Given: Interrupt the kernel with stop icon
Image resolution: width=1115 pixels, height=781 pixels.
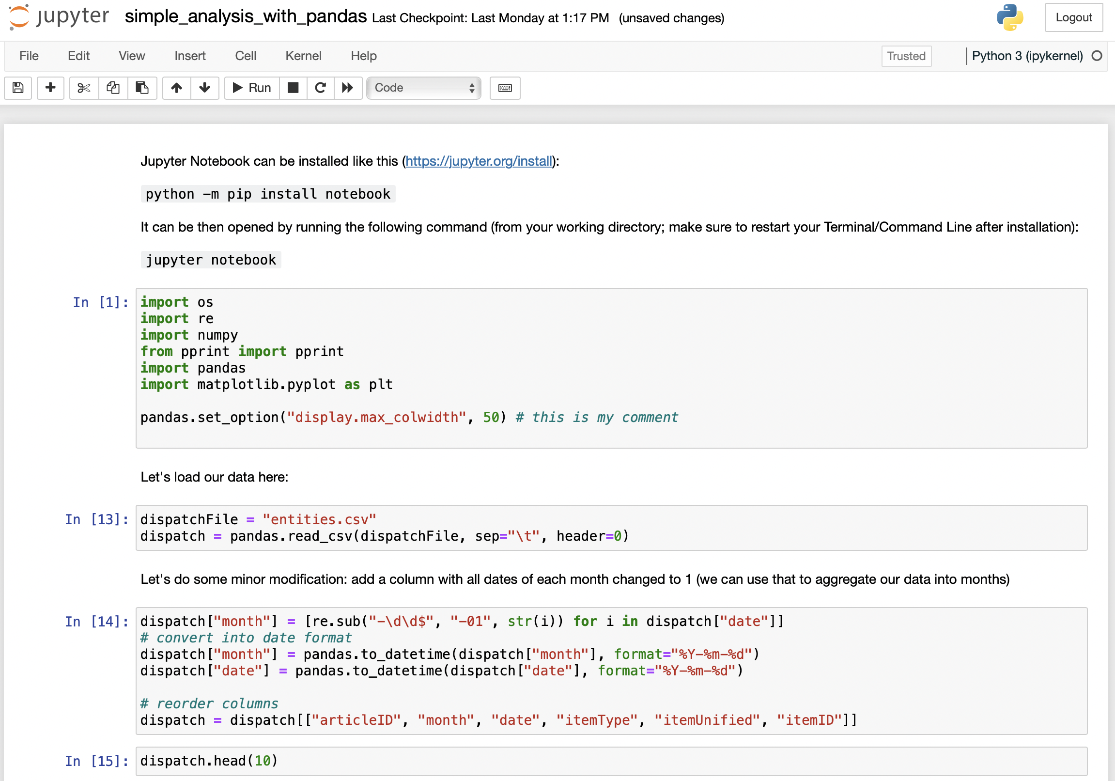Looking at the screenshot, I should coord(293,88).
